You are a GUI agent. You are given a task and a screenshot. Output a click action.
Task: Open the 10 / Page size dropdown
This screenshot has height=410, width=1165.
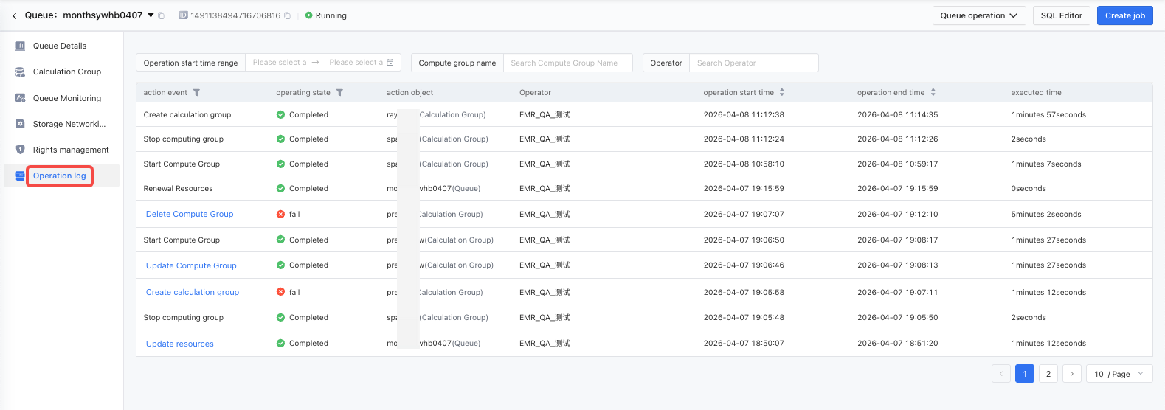(x=1119, y=374)
